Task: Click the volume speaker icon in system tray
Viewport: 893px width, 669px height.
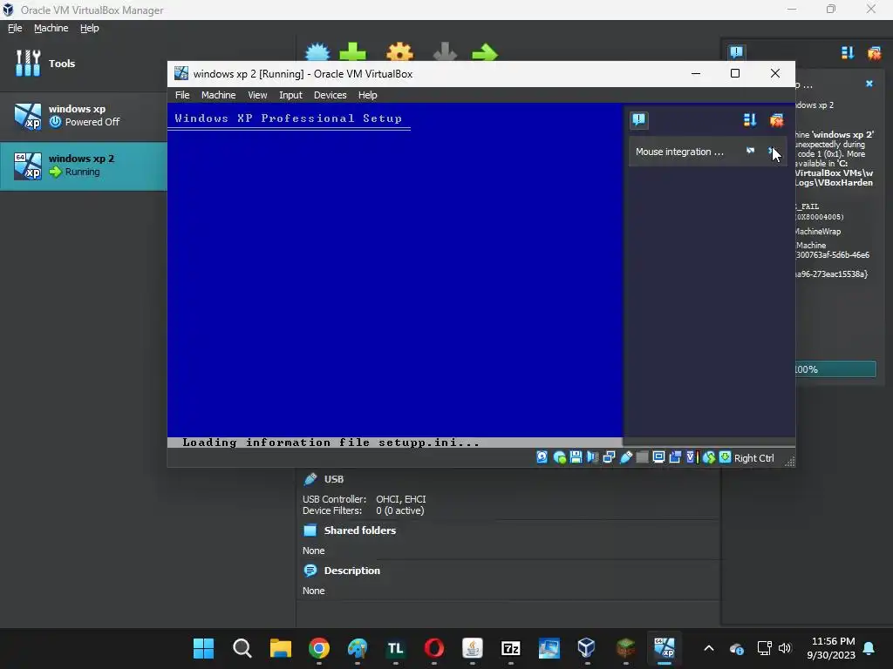Action: [x=785, y=648]
